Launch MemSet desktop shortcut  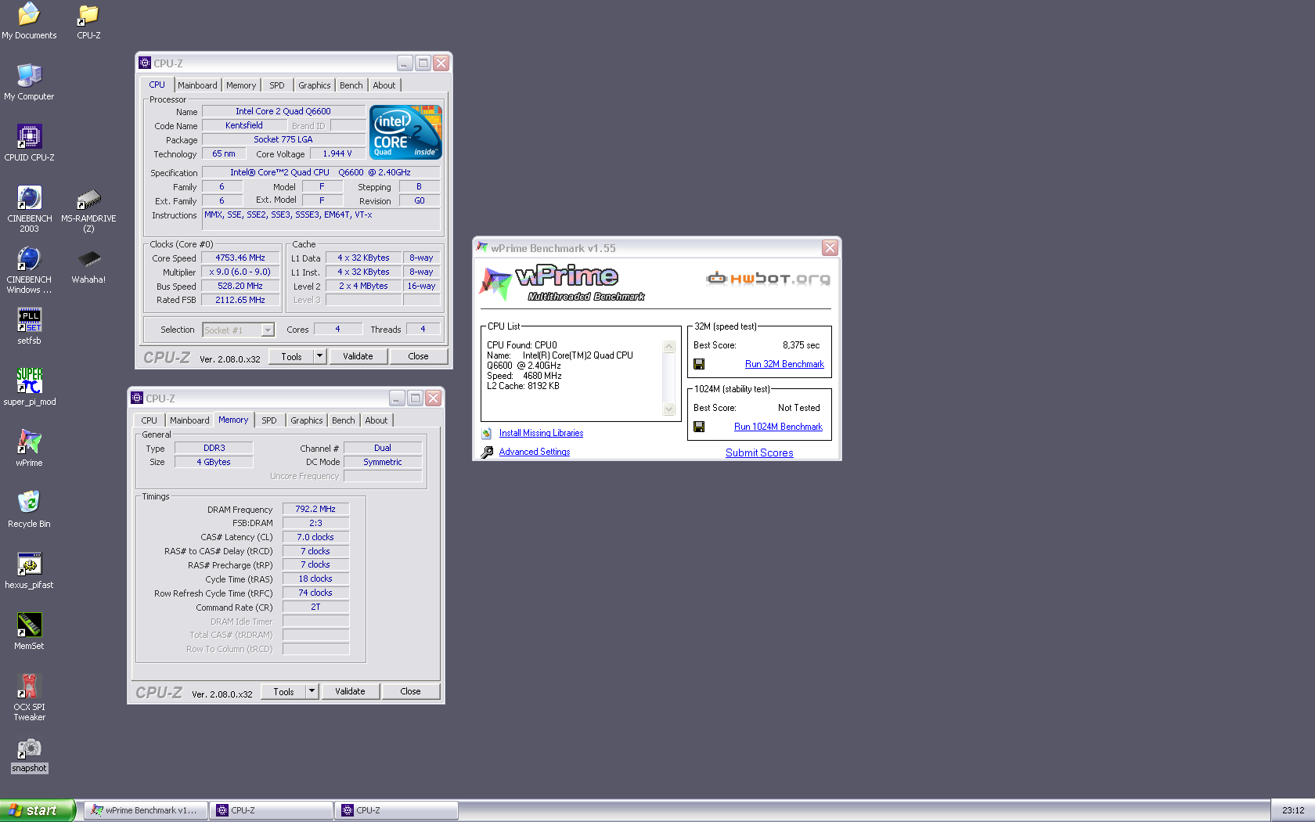click(29, 632)
